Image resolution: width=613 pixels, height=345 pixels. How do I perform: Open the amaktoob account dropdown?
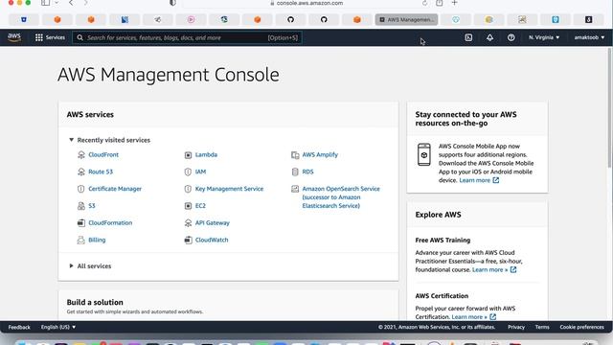pyautogui.click(x=589, y=37)
